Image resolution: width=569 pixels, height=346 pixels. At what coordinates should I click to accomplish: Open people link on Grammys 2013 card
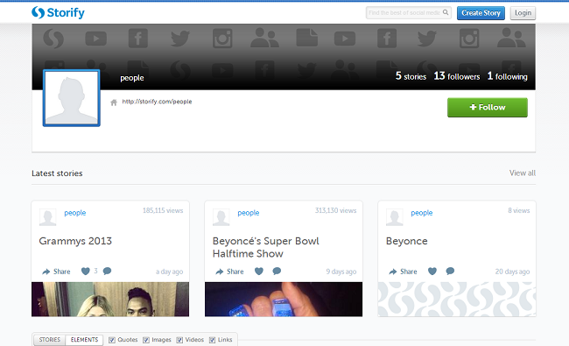pyautogui.click(x=75, y=213)
